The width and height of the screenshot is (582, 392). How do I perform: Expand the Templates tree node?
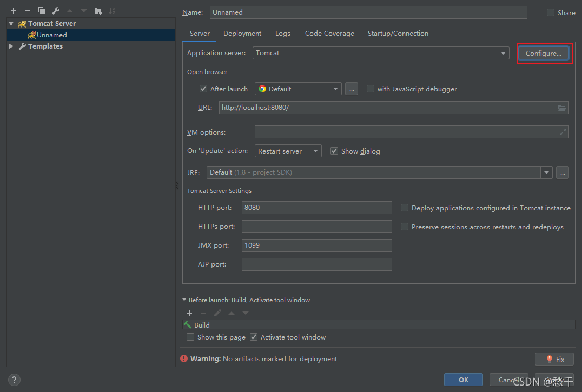coord(11,46)
